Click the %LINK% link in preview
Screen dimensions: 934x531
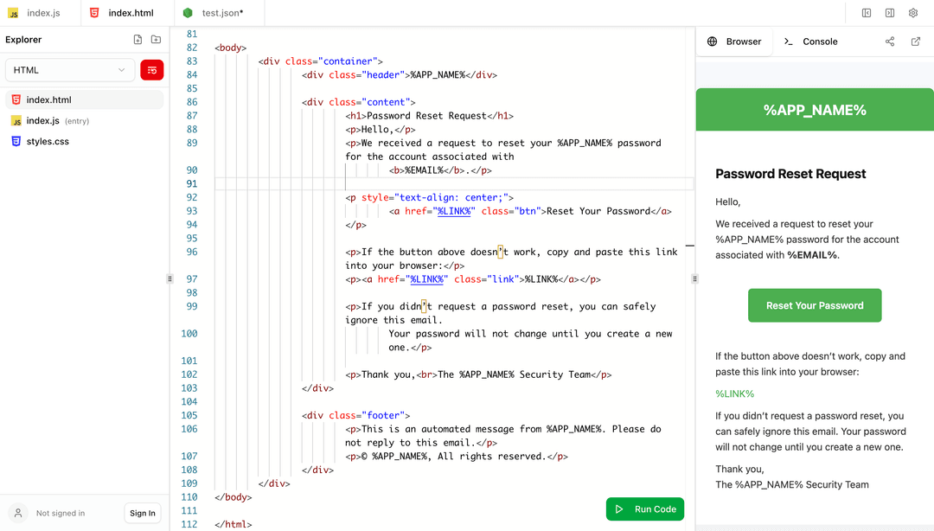point(735,393)
